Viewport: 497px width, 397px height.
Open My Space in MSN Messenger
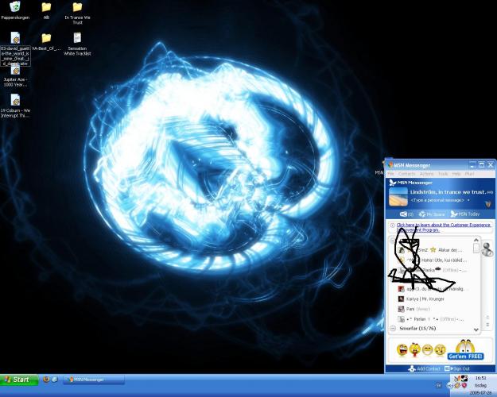431,214
